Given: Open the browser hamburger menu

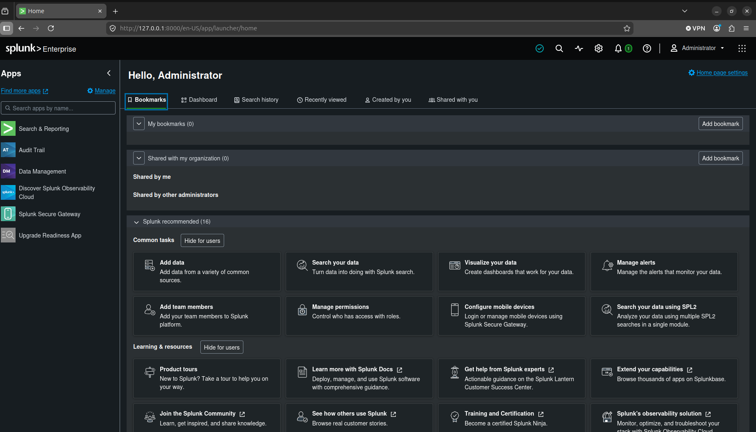Looking at the screenshot, I should 746,28.
